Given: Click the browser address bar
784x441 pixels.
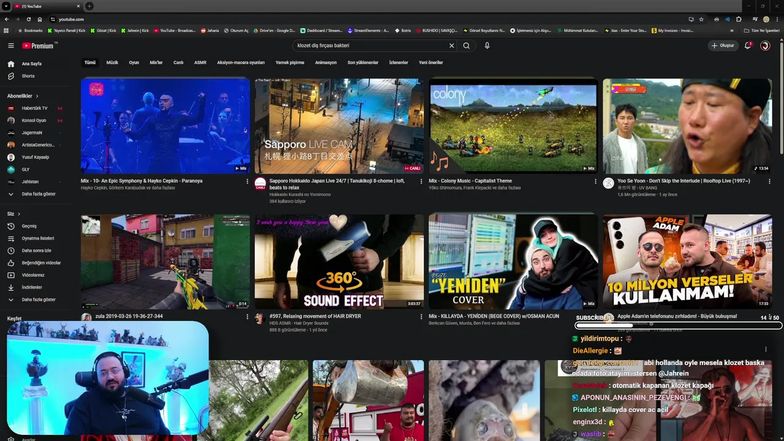Looking at the screenshot, I should (x=367, y=19).
